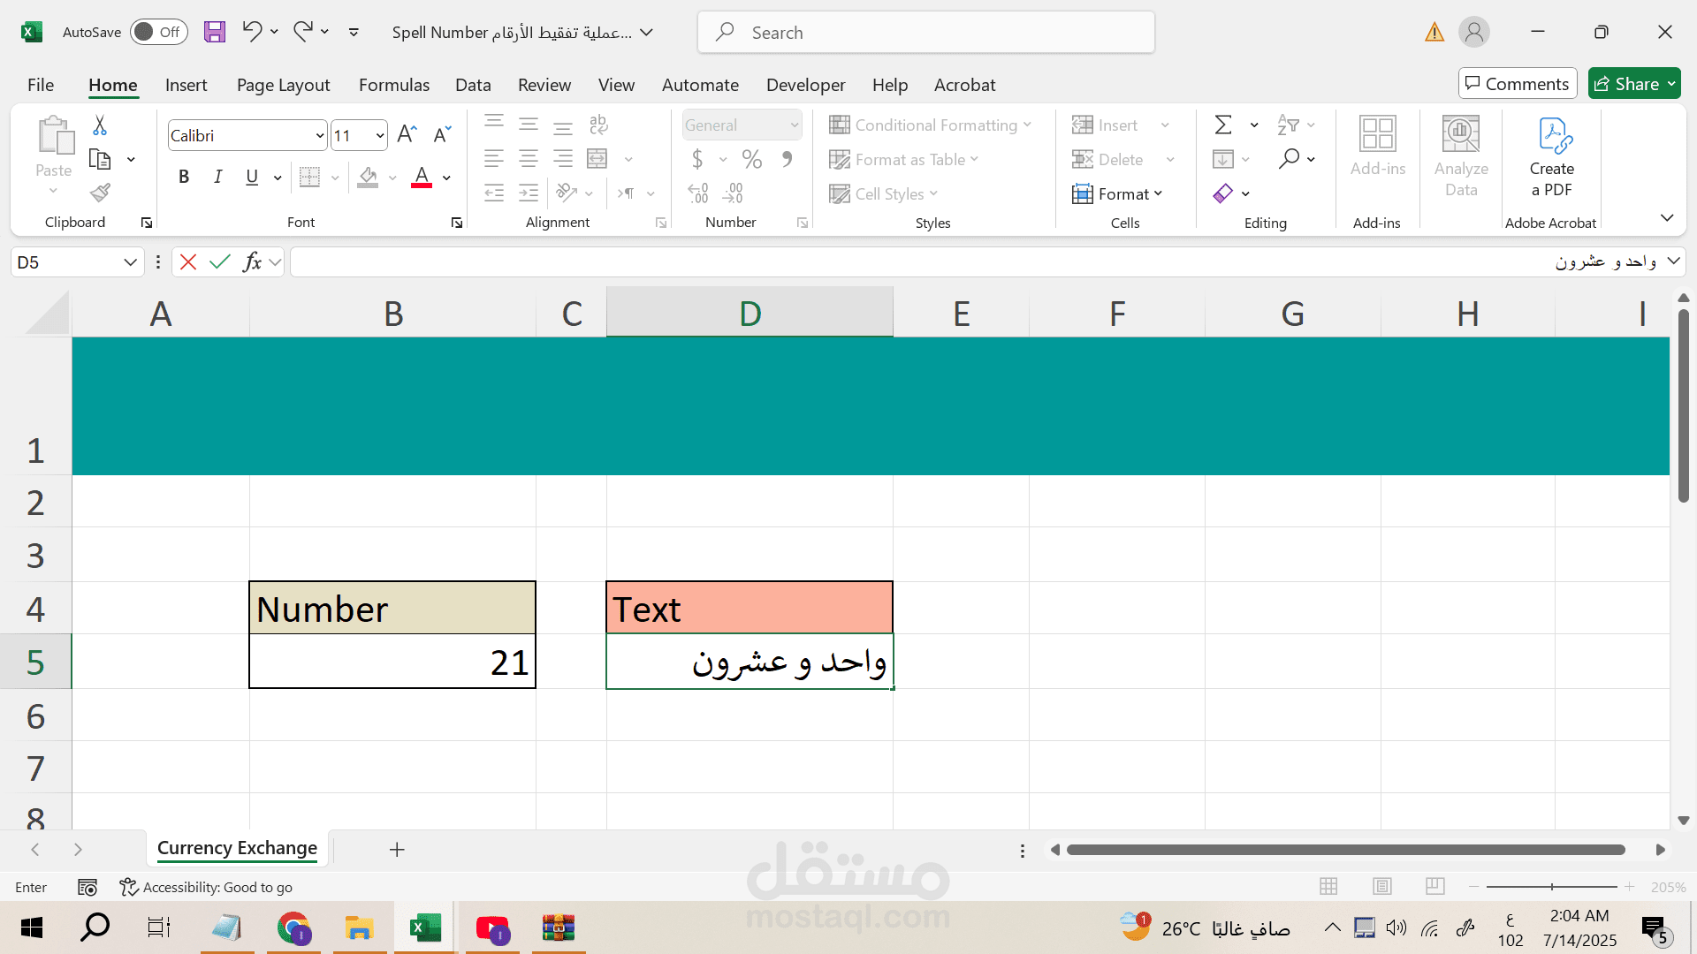The width and height of the screenshot is (1697, 954).
Task: Confirm the entry with the green checkmark
Action: point(220,262)
